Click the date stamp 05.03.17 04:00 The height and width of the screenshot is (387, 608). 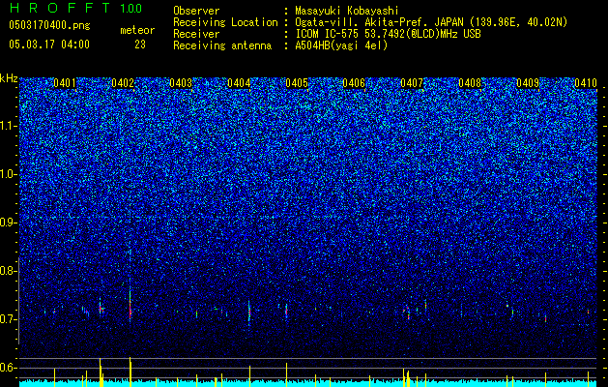pos(49,45)
